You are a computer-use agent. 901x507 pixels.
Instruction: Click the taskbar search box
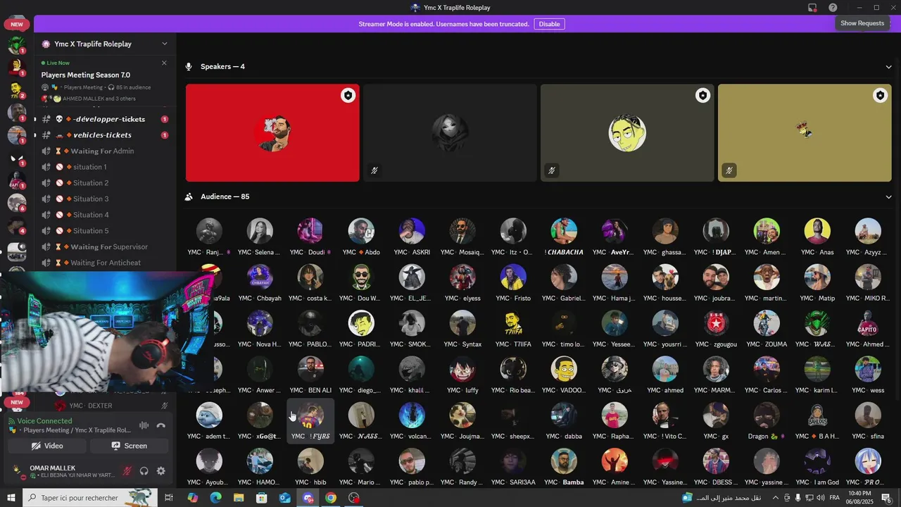click(x=90, y=498)
